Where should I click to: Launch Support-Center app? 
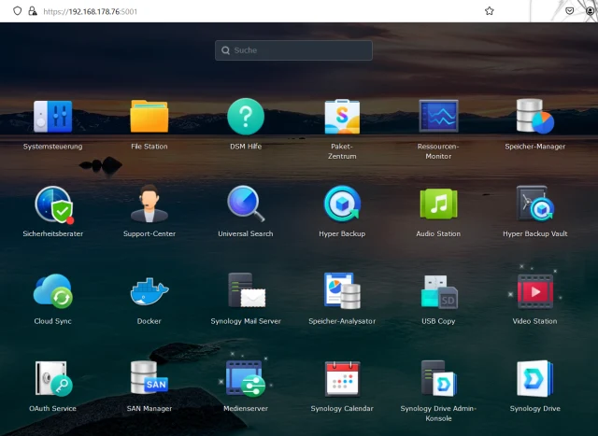pyautogui.click(x=149, y=204)
